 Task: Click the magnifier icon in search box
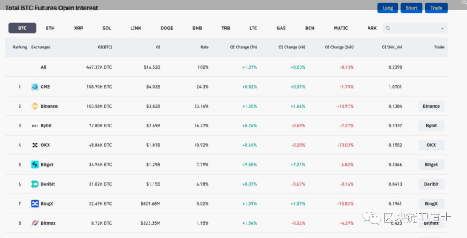tap(387, 29)
